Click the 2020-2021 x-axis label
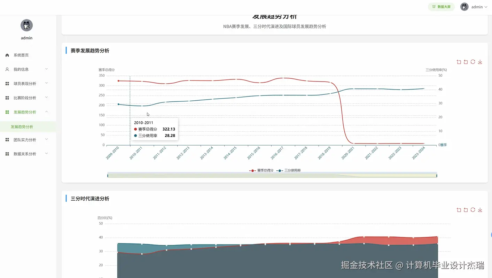 [x=348, y=153]
